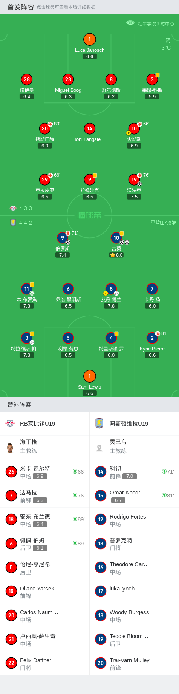The height and width of the screenshot is (694, 179).
Task: Open Kyrie Pierre number 2 badge
Action: point(152,338)
